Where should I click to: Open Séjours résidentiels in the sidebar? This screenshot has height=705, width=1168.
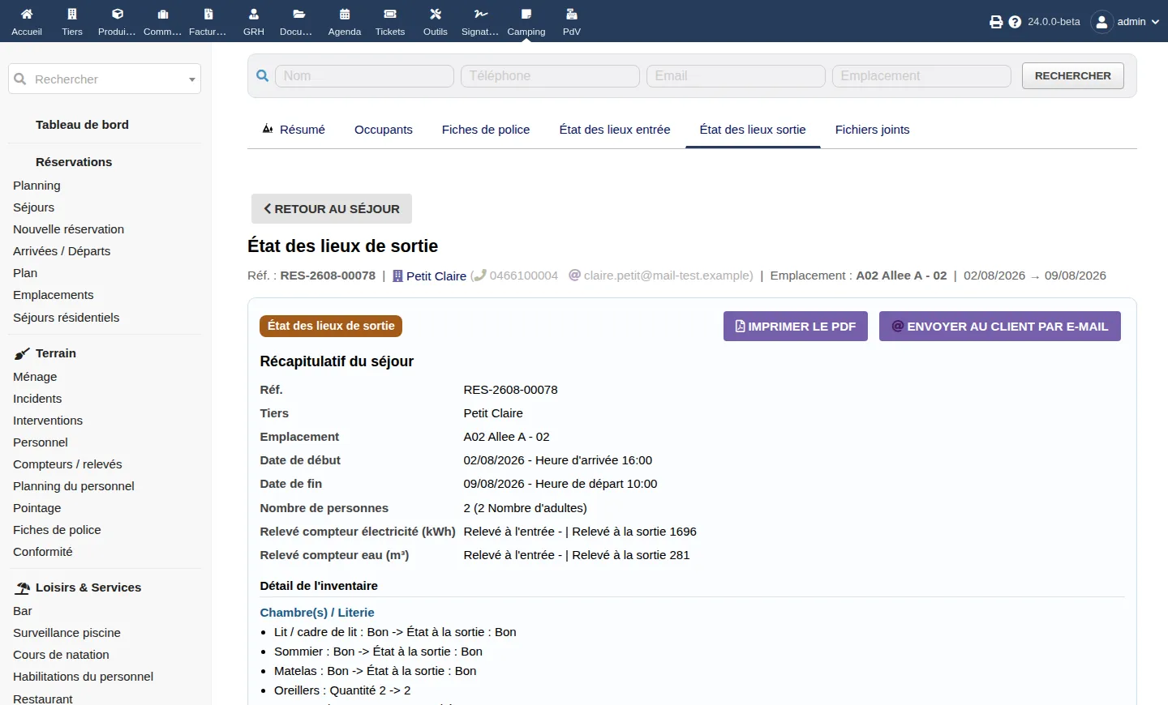(x=67, y=318)
